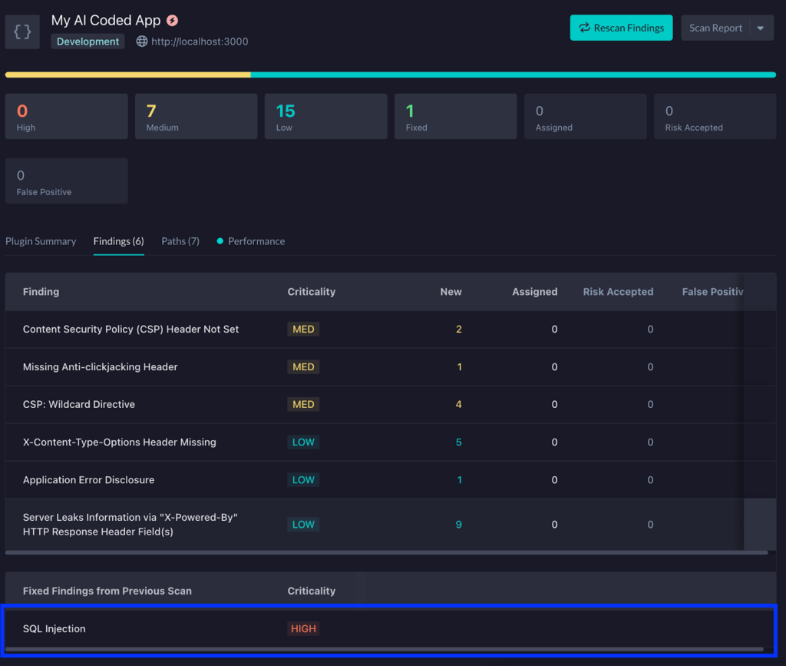Click the MED badge on CSP Wildcard Directive
The height and width of the screenshot is (666, 786).
(x=302, y=404)
